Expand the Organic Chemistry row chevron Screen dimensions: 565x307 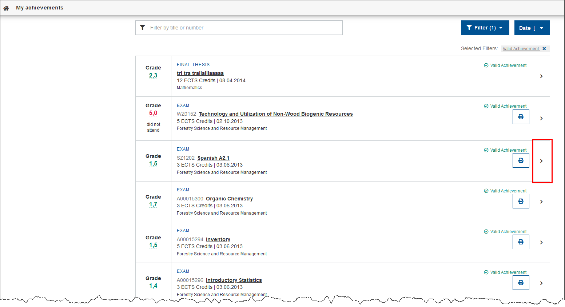click(x=541, y=202)
